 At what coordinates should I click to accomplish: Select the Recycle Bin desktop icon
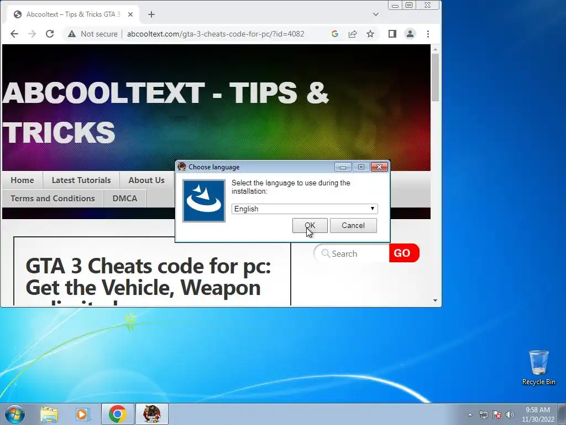coord(538,368)
